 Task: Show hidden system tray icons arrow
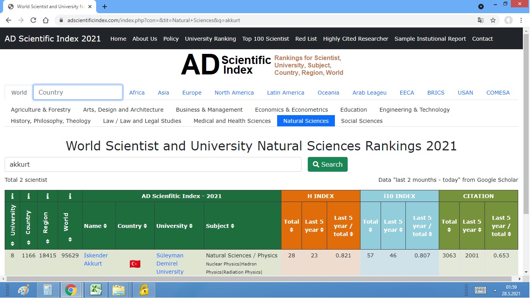coord(495,290)
